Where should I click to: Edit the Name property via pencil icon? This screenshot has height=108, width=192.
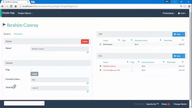pyautogui.click(x=88, y=52)
